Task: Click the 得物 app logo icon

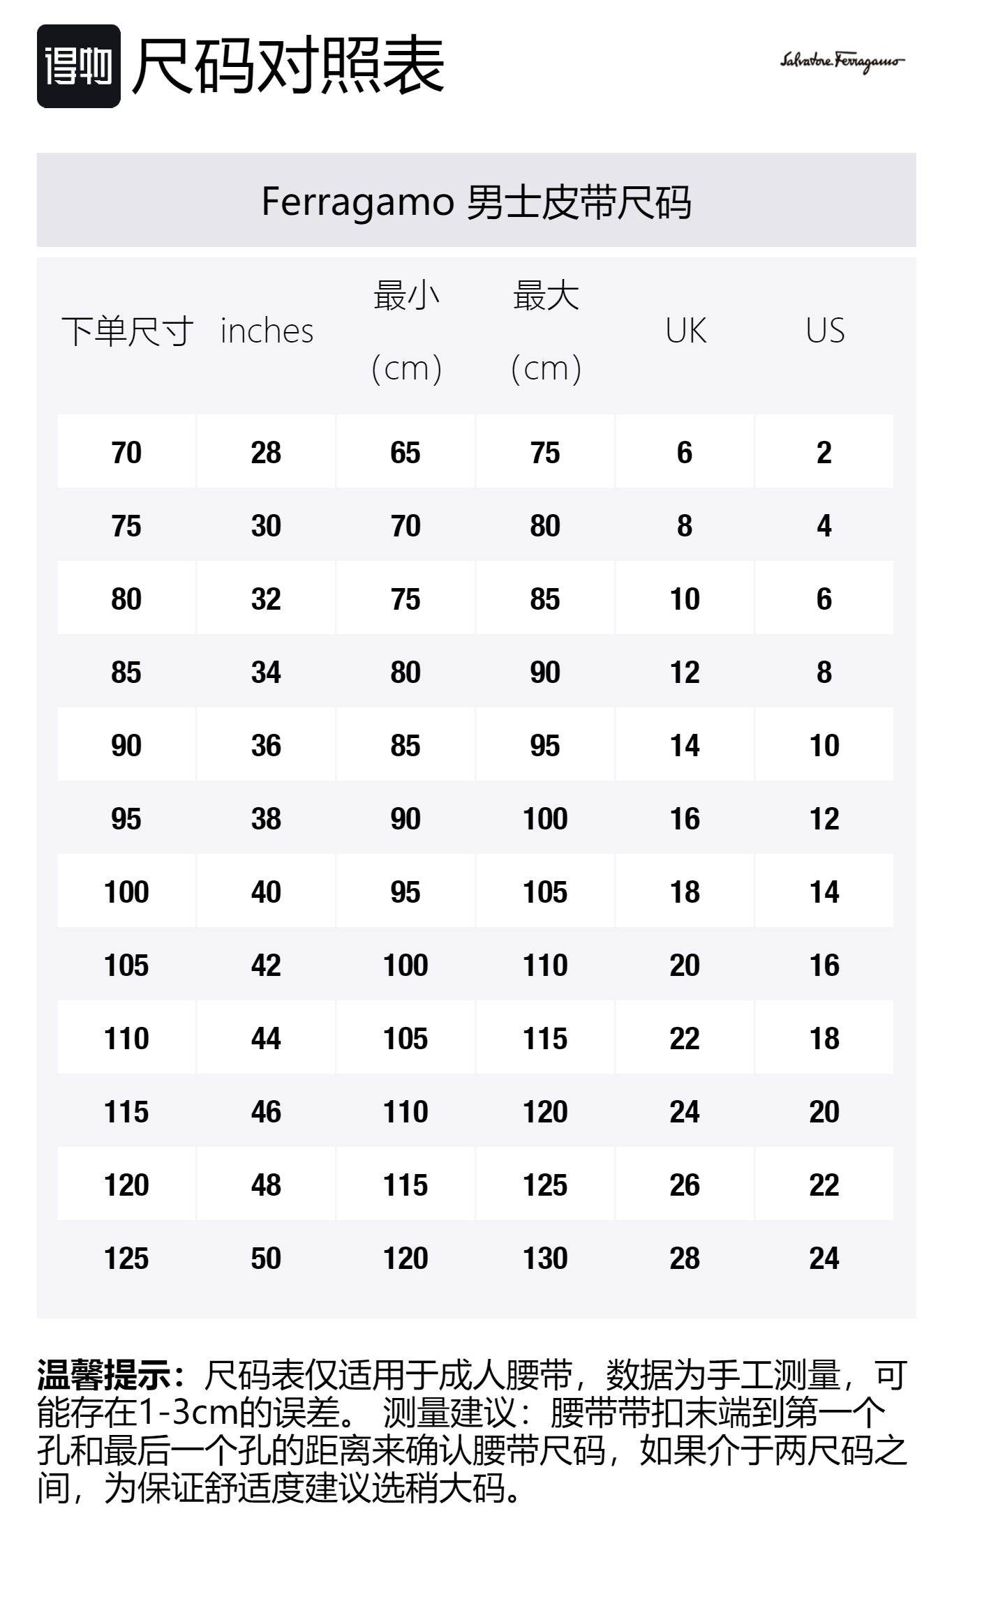Action: (x=78, y=66)
